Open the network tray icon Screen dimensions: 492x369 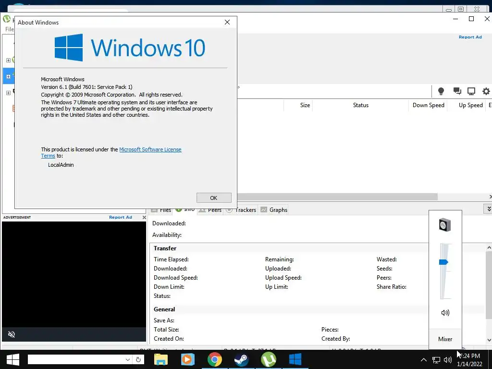coord(436,360)
